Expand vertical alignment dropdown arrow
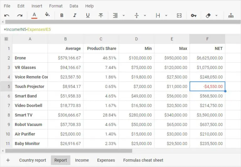This screenshot has height=167, width=241. click(x=145, y=15)
